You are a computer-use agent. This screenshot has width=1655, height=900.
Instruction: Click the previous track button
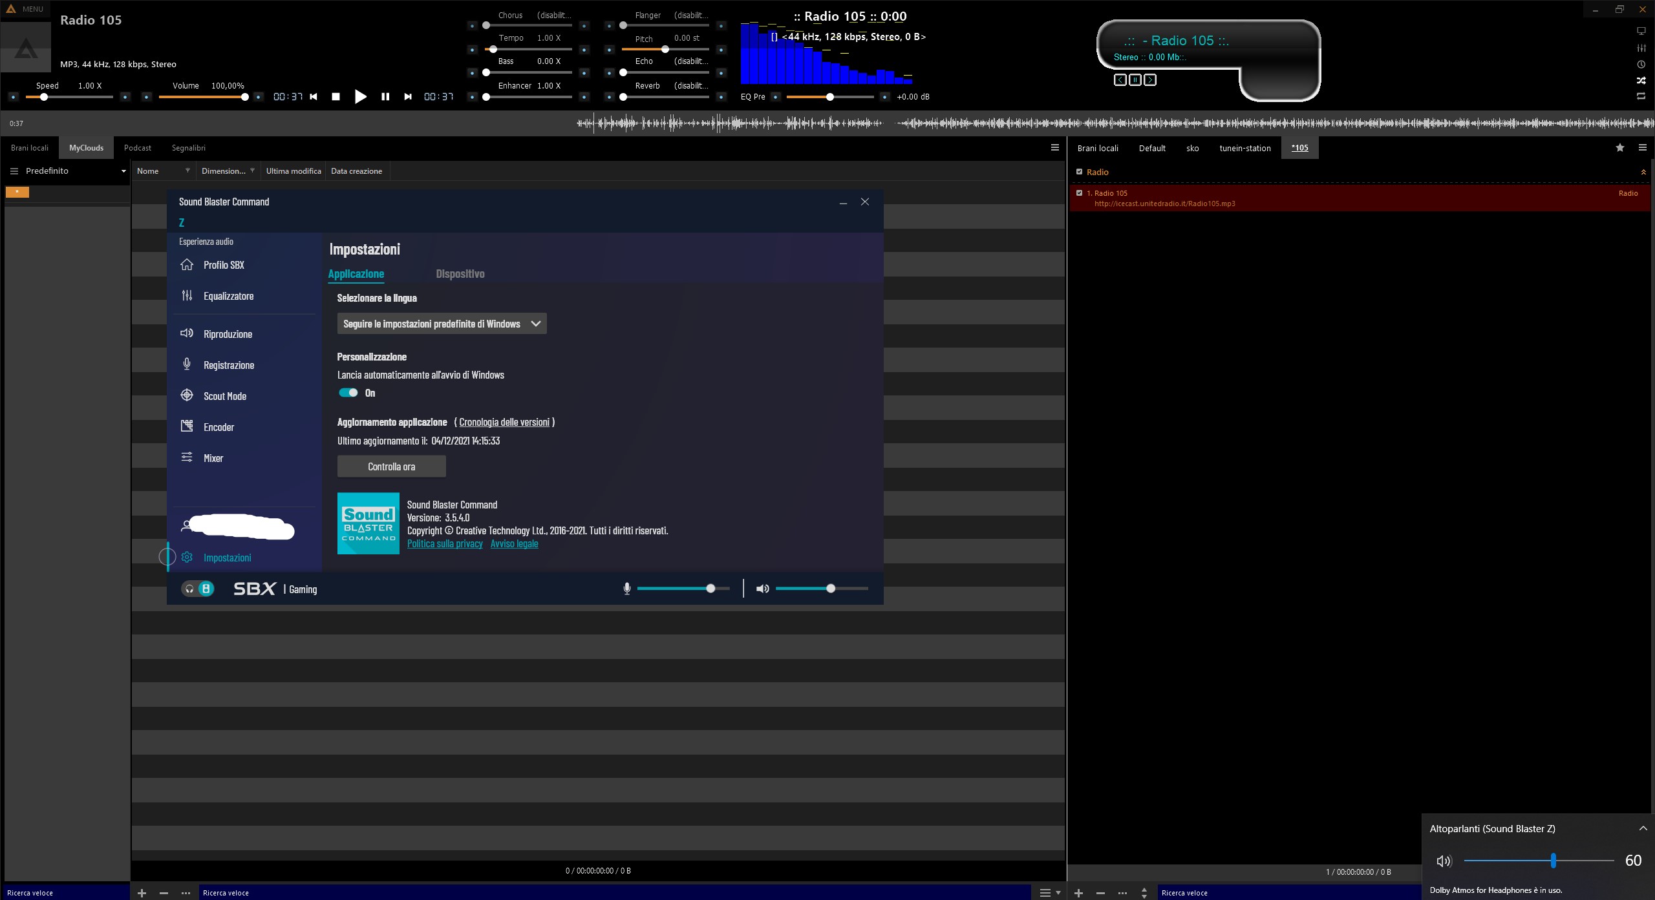[314, 97]
